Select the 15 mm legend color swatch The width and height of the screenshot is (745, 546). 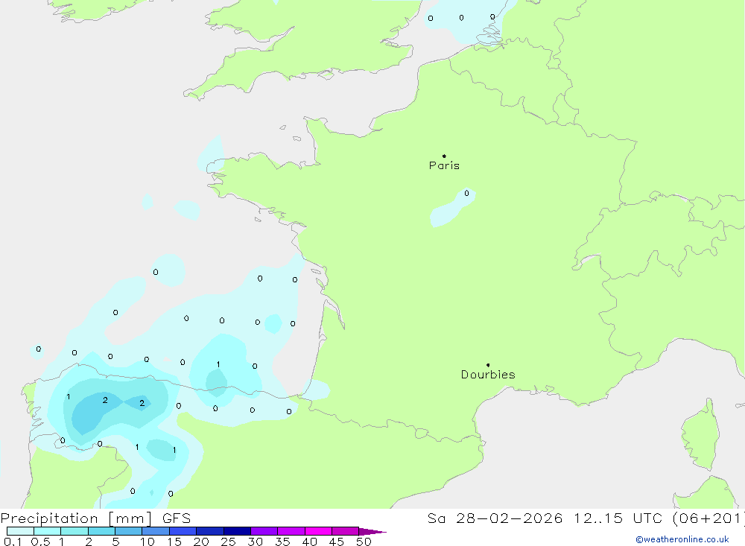(183, 531)
